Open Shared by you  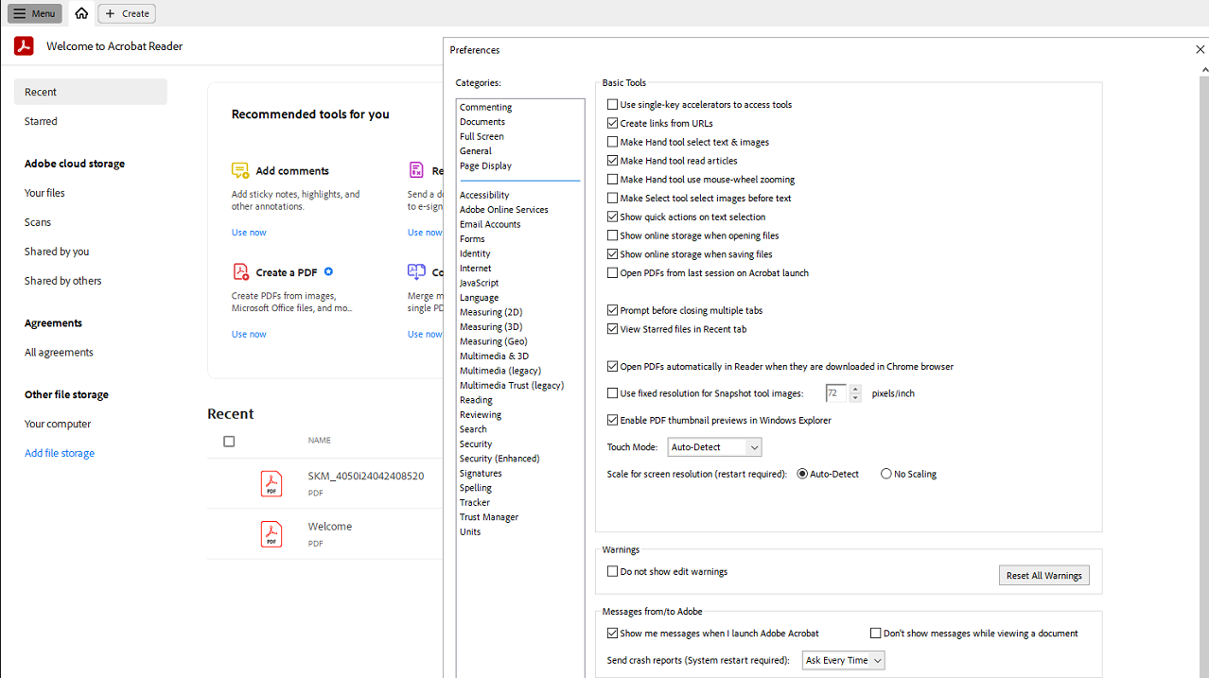[57, 252]
